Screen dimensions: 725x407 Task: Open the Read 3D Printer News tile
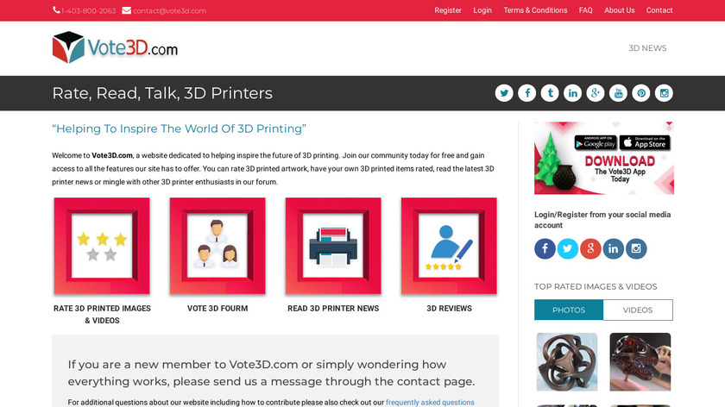(333, 247)
